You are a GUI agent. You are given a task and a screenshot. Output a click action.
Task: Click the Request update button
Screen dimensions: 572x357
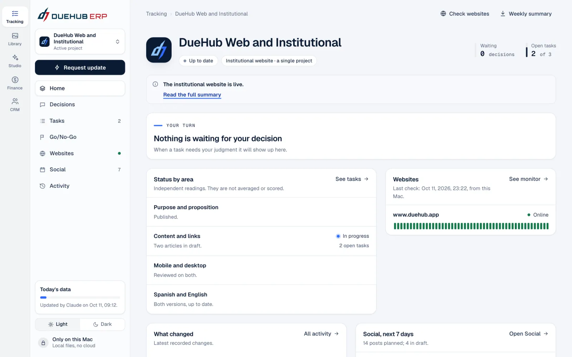coord(80,67)
